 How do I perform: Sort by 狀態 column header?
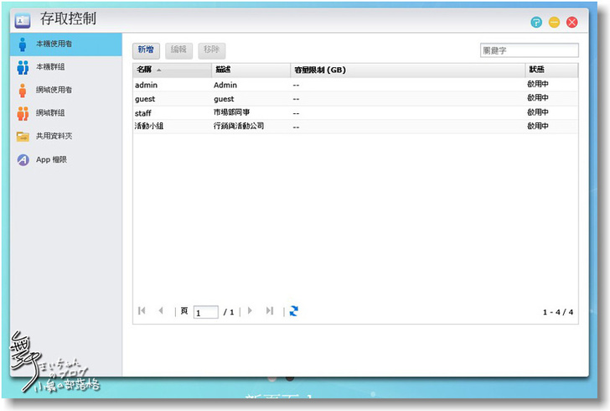click(x=550, y=70)
